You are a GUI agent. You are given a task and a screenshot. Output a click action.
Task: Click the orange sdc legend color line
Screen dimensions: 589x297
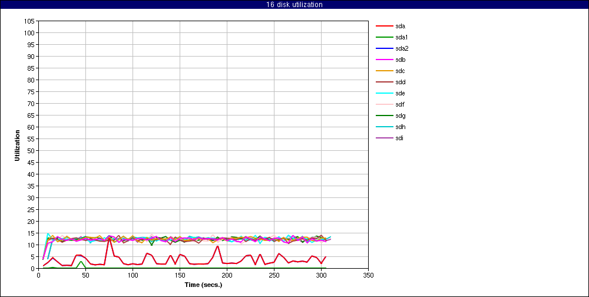[x=384, y=71]
